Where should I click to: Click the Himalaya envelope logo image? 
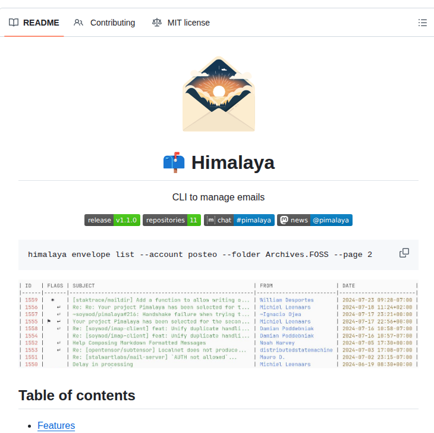[219, 94]
